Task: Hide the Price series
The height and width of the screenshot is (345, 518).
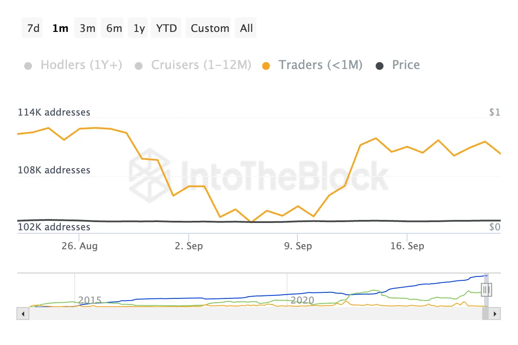Action: pyautogui.click(x=406, y=65)
